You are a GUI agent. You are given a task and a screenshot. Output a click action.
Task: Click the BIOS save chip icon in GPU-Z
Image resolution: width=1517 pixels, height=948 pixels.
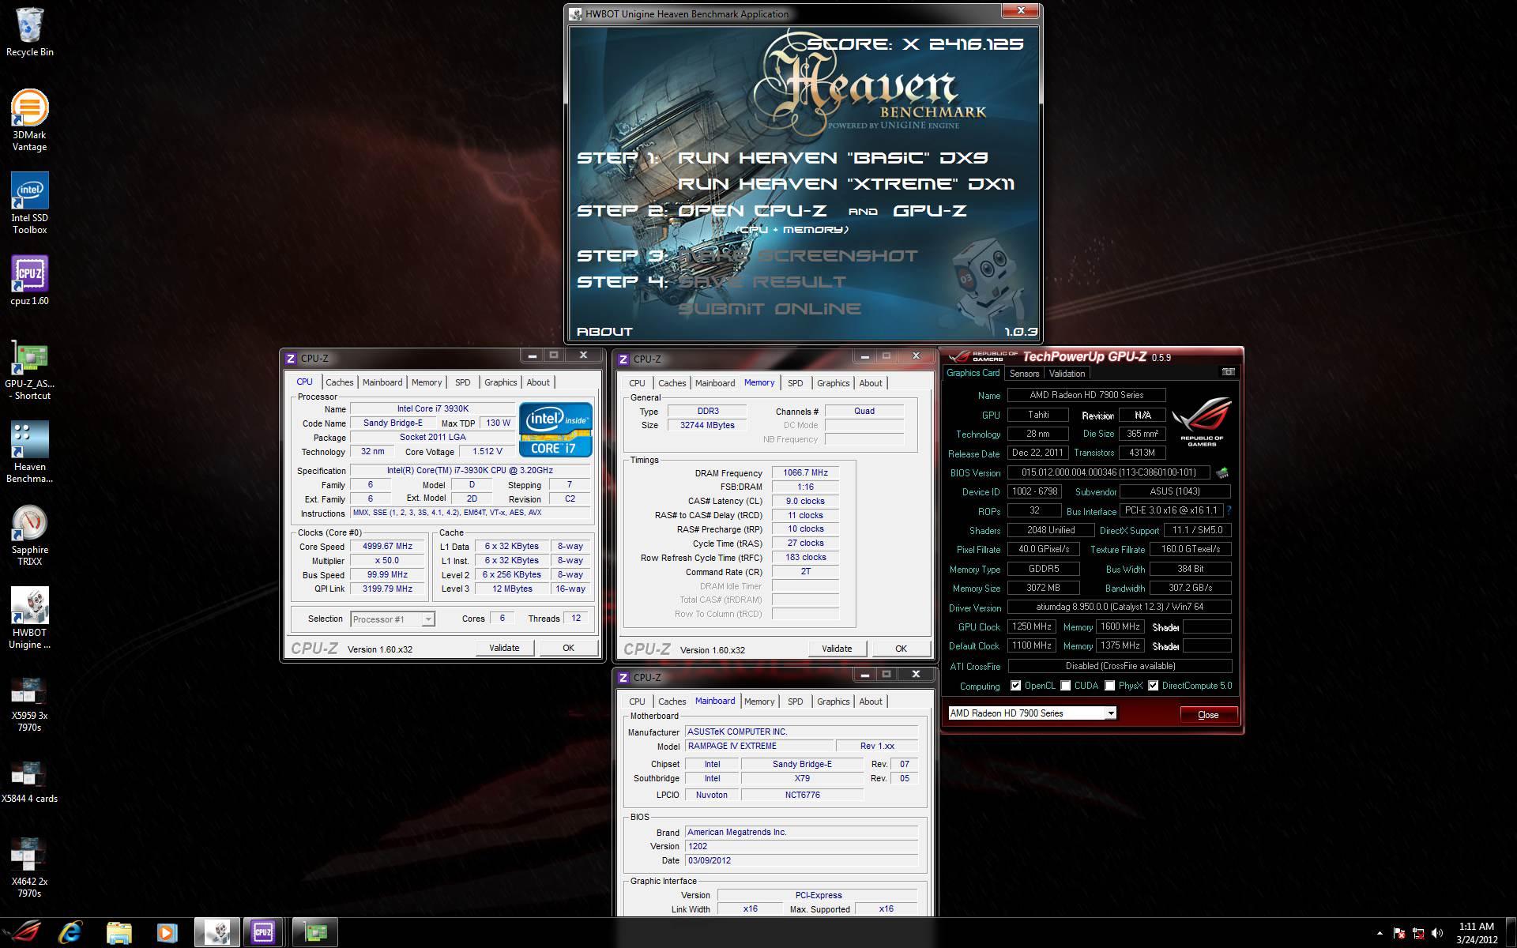pyautogui.click(x=1222, y=472)
